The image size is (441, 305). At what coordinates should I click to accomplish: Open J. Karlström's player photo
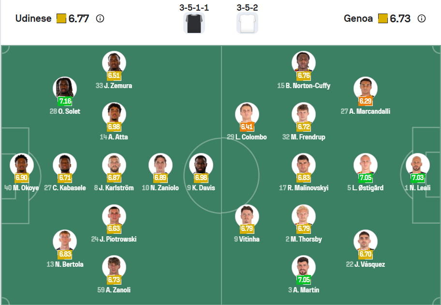114,165
